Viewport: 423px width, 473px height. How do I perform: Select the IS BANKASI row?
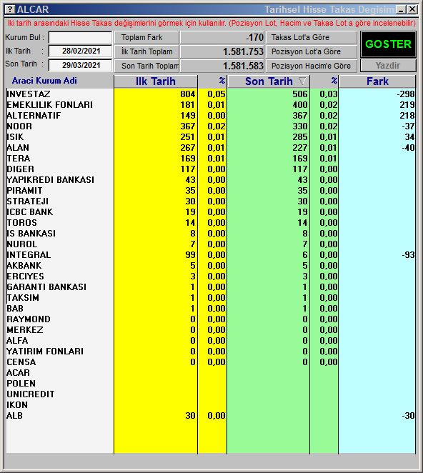pos(211,234)
